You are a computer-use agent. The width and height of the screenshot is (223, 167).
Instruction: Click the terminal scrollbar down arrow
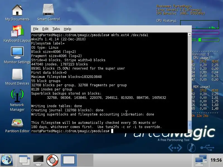pyautogui.click(x=190, y=131)
